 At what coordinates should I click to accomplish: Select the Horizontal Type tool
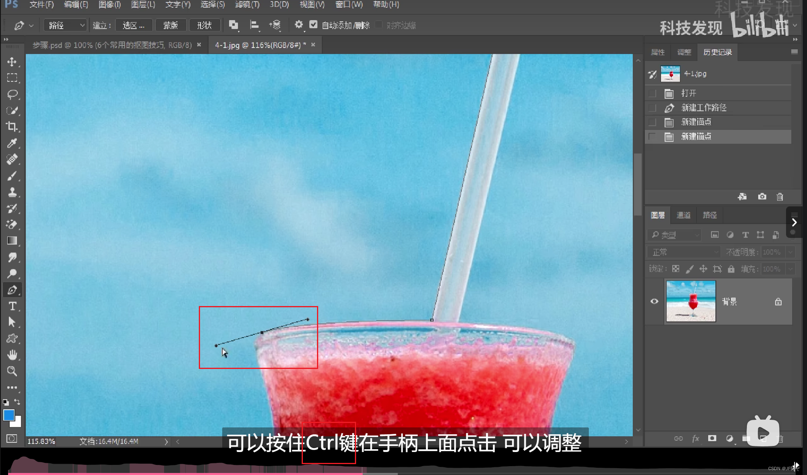tap(12, 306)
